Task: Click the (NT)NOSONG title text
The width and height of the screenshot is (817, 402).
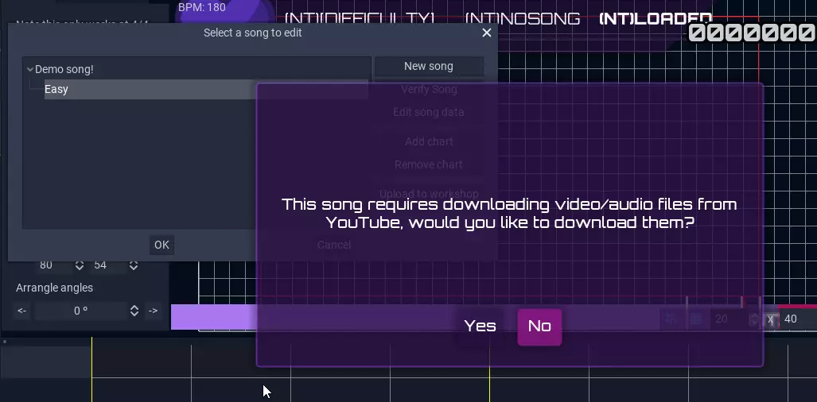Action: pyautogui.click(x=523, y=19)
